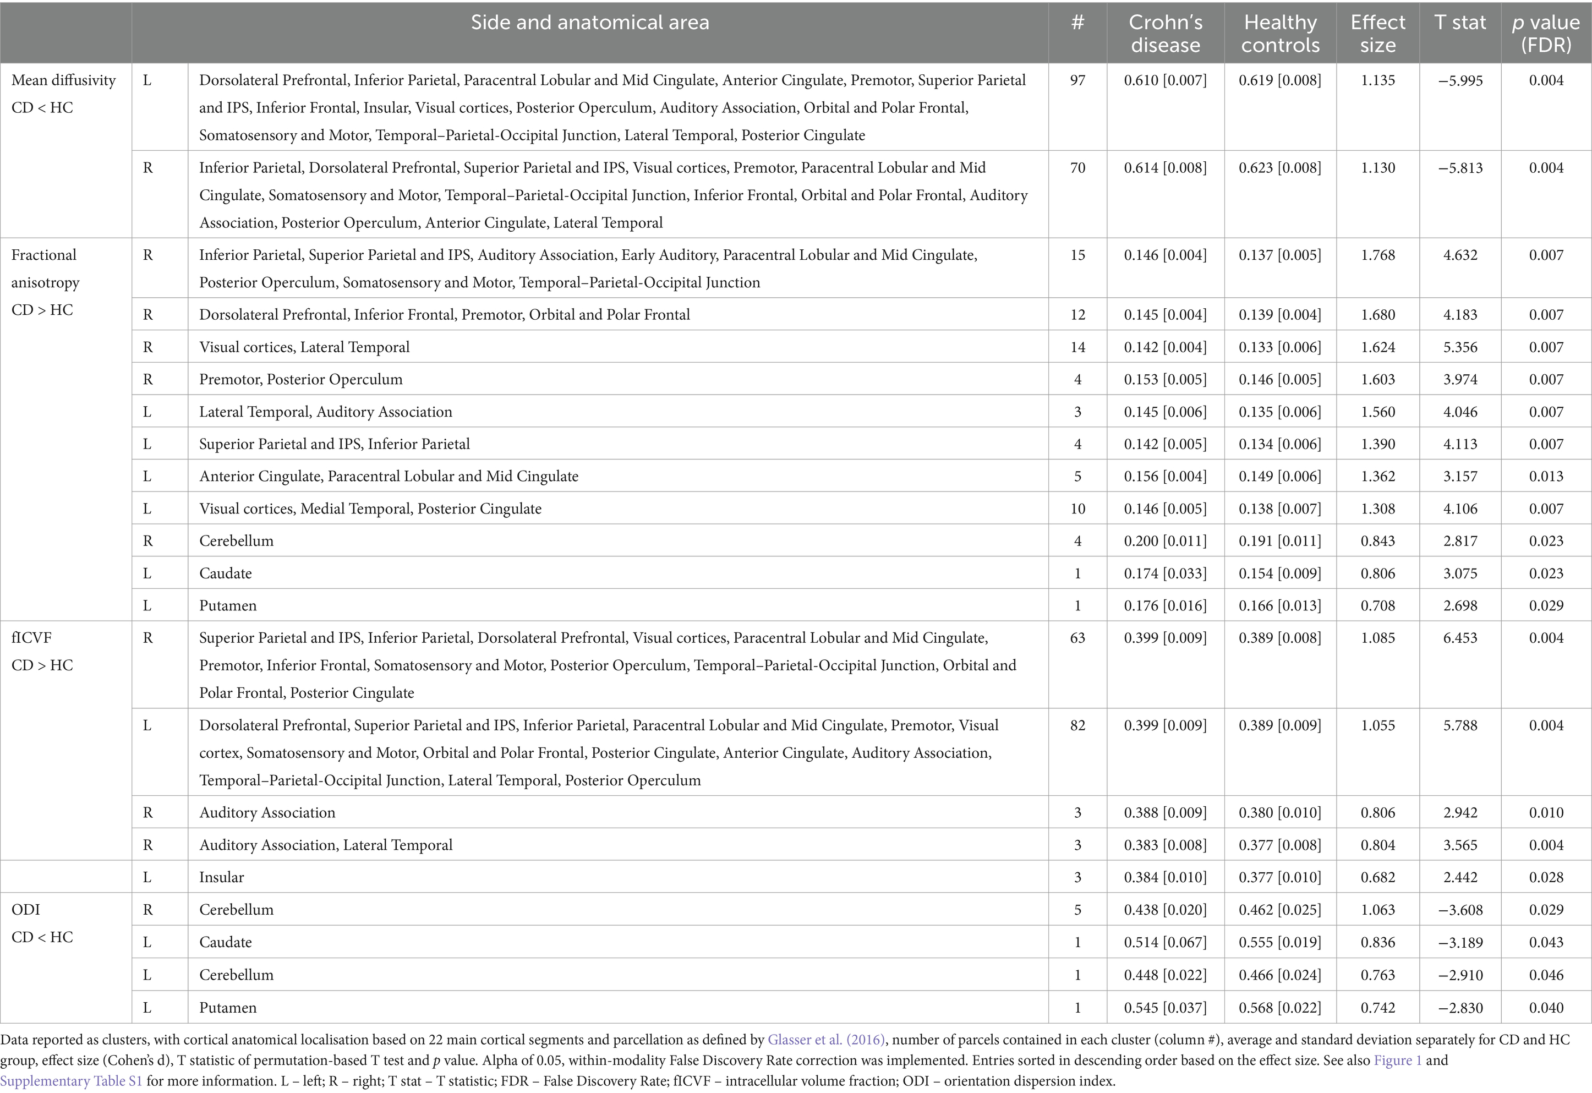Viewport: 1592px width, 1093px height.
Task: Click the effect size value 1.135
Action: point(1377,80)
